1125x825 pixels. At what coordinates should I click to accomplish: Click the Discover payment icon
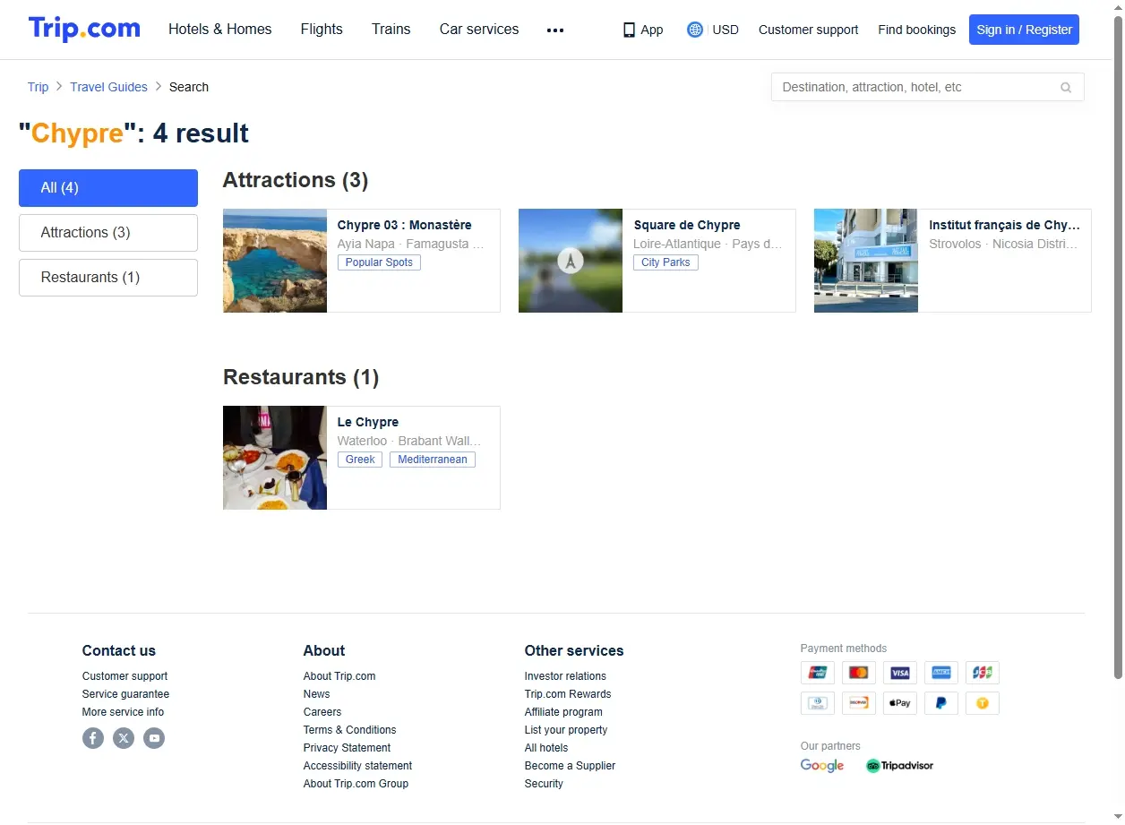pos(859,703)
